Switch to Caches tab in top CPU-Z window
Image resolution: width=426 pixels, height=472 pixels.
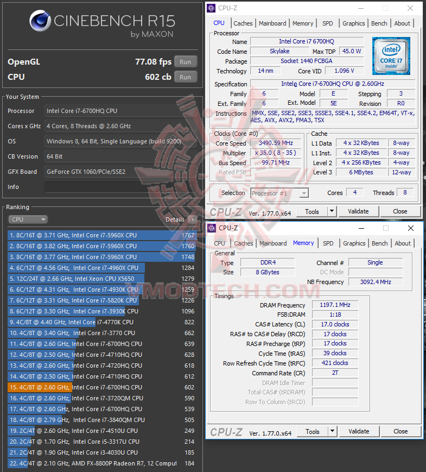pos(243,23)
